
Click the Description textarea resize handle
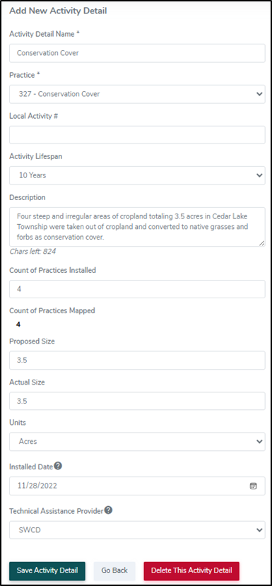(262, 244)
